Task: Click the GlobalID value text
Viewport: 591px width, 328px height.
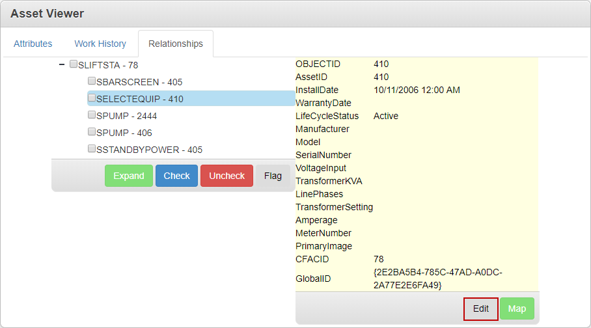Action: (437, 279)
